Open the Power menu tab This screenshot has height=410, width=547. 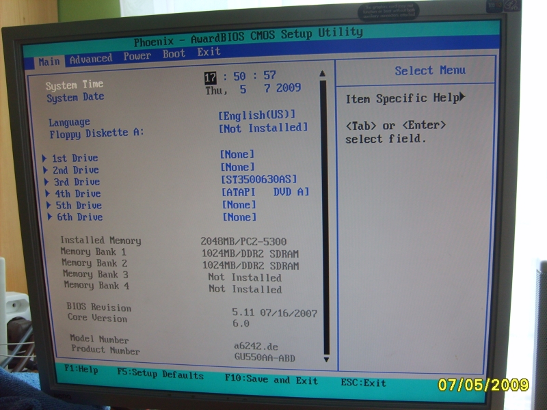pyautogui.click(x=137, y=56)
